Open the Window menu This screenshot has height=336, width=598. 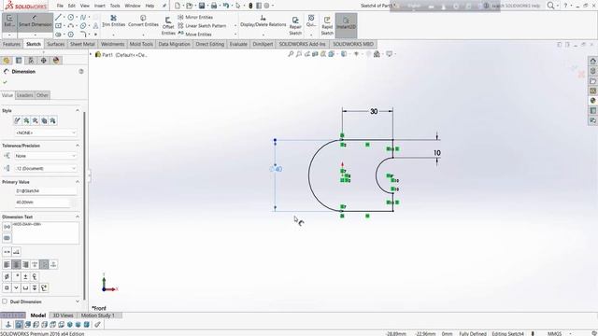133,6
